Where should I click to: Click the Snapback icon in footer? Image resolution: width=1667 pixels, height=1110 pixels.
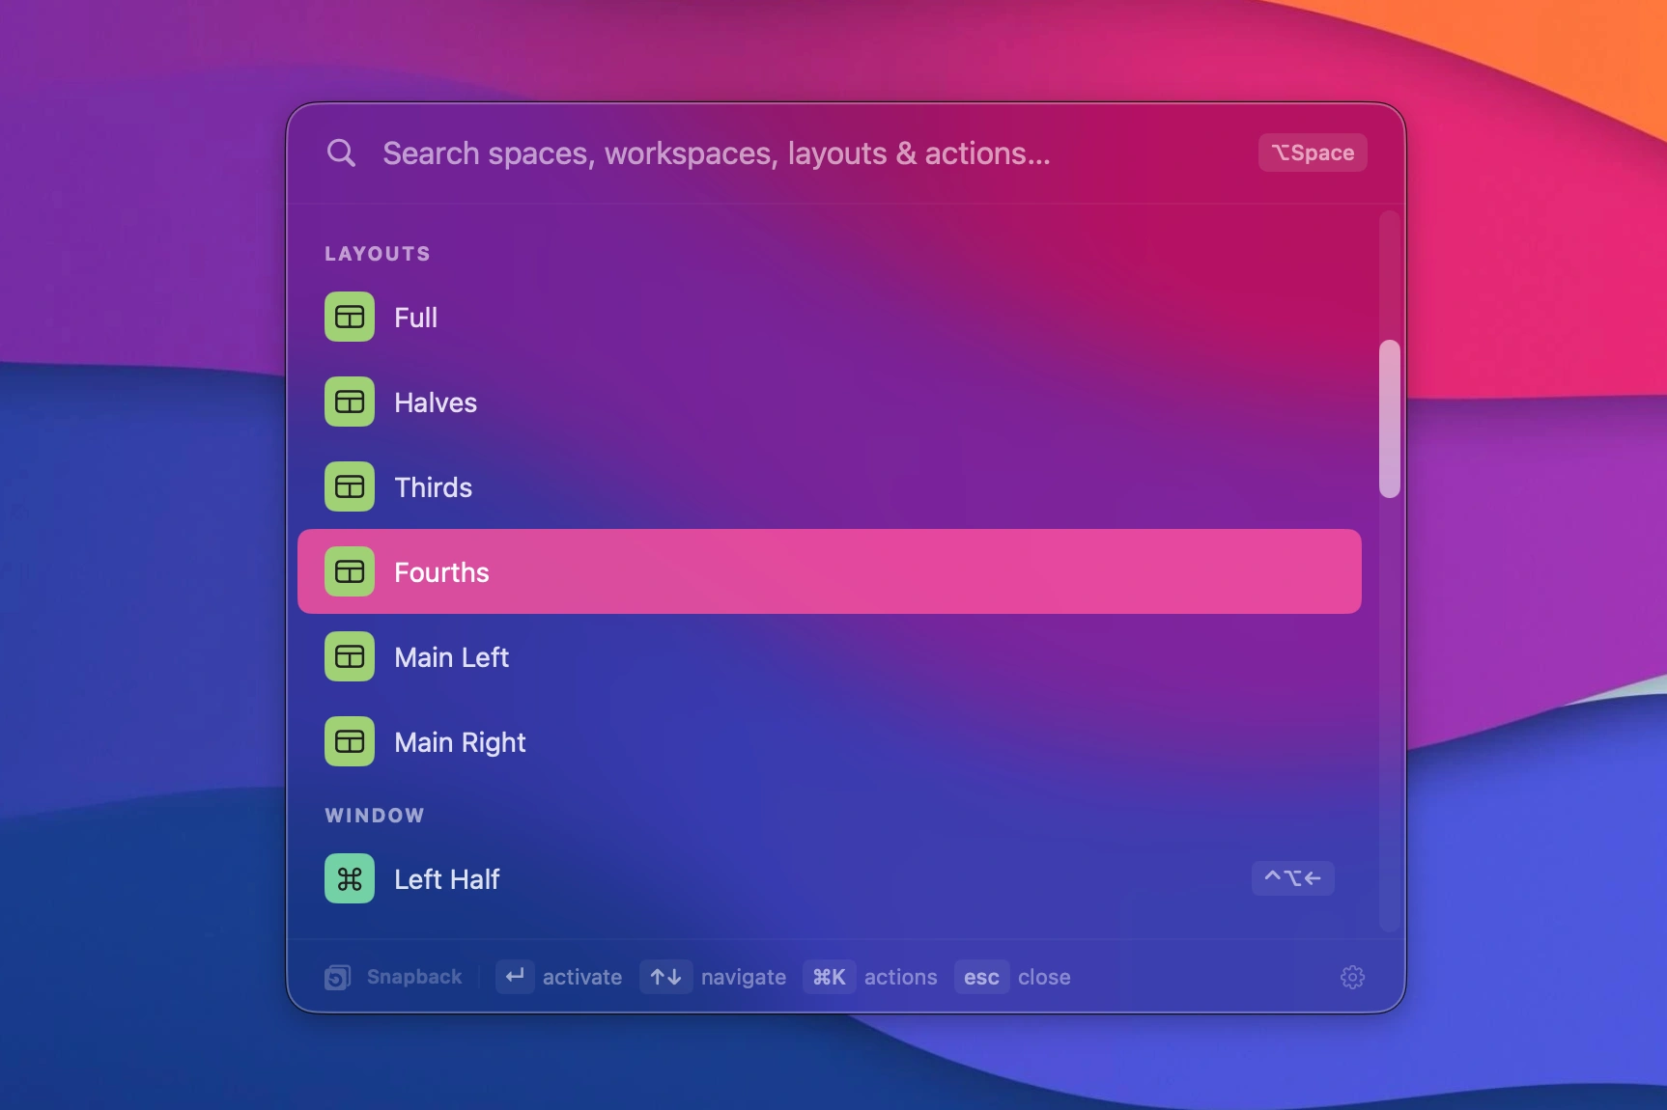(337, 977)
